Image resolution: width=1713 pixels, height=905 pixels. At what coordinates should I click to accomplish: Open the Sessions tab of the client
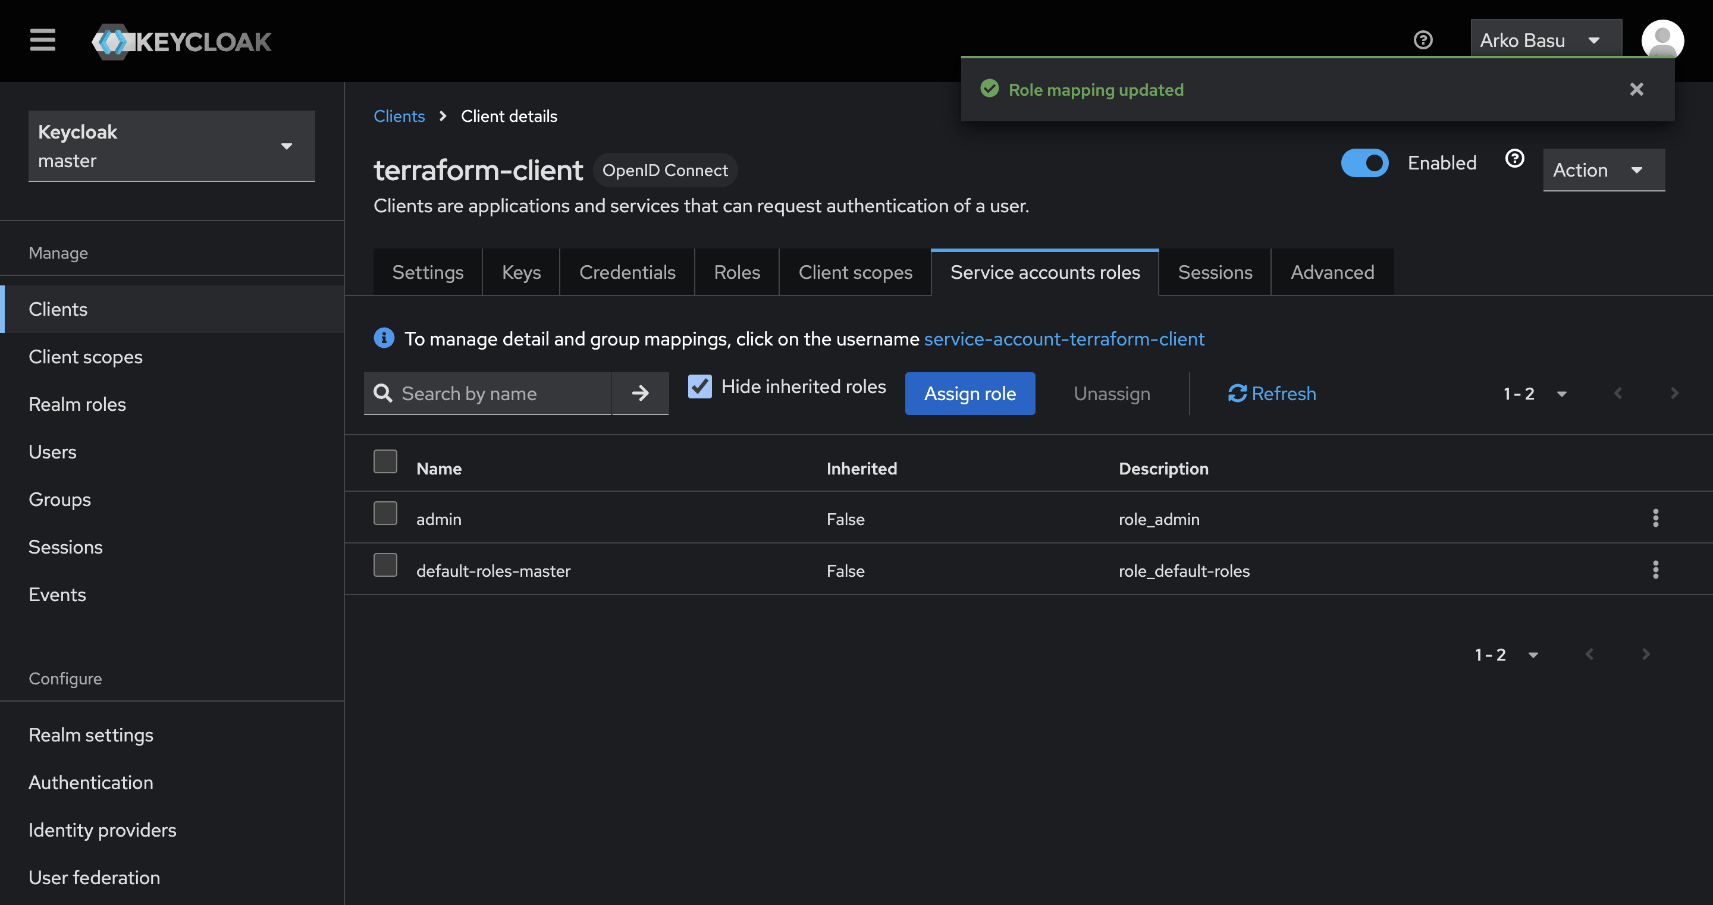tap(1215, 272)
